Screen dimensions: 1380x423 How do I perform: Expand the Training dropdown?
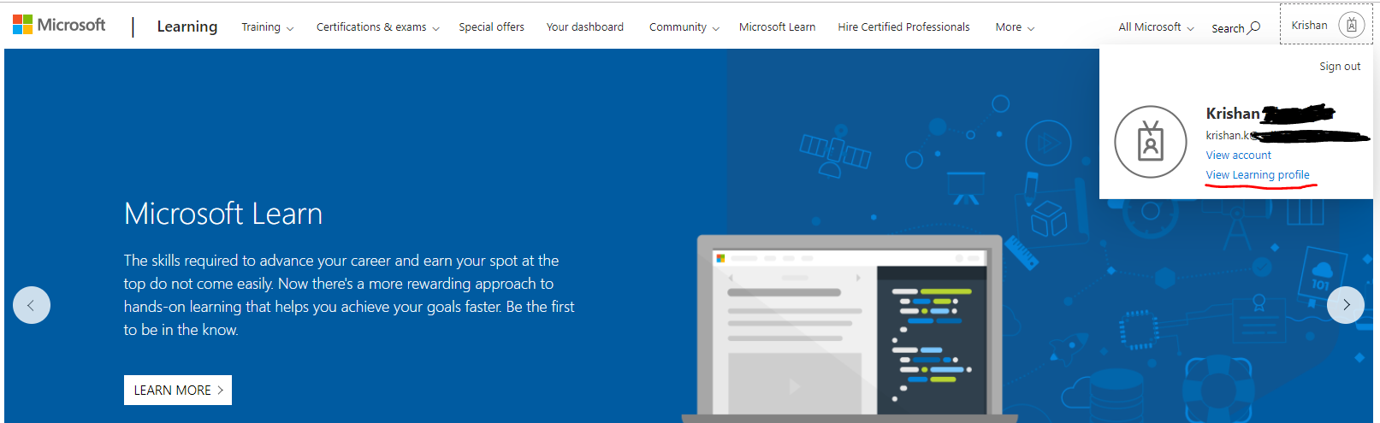click(x=267, y=27)
